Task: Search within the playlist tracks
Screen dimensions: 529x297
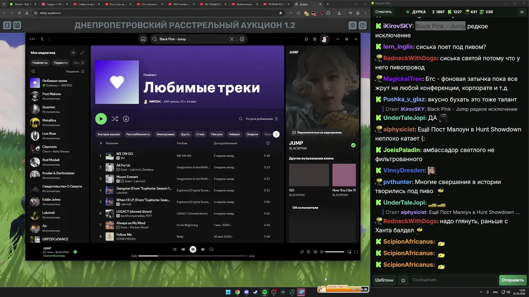Action: (241, 119)
